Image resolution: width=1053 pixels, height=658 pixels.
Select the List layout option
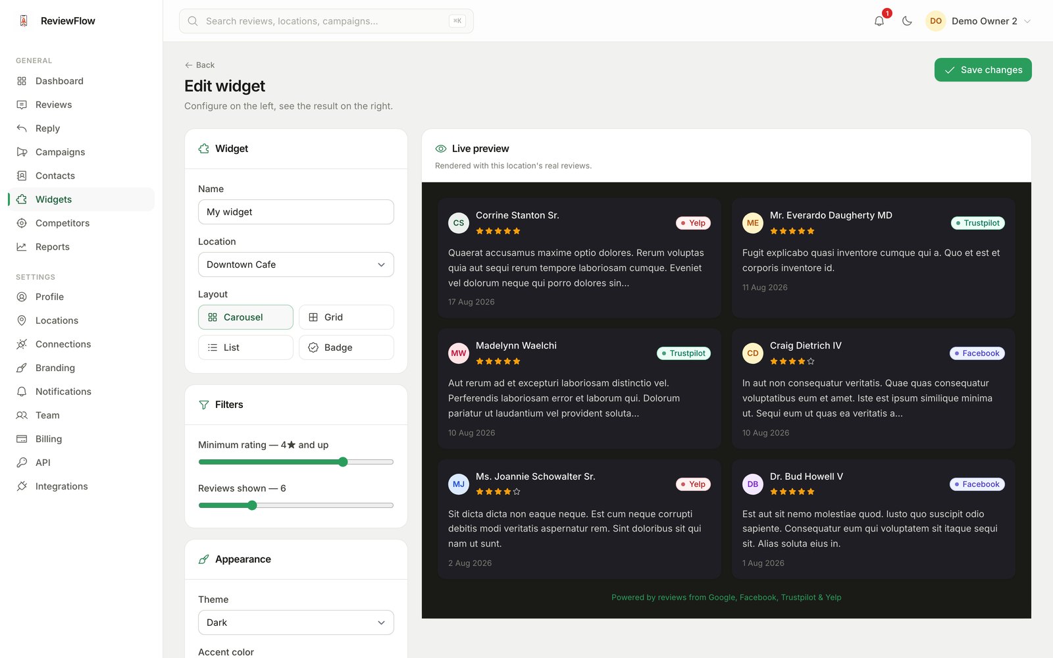pos(245,347)
